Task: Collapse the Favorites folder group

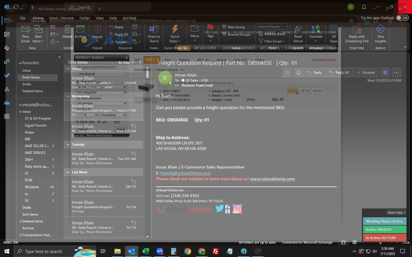Action: (x=20, y=63)
